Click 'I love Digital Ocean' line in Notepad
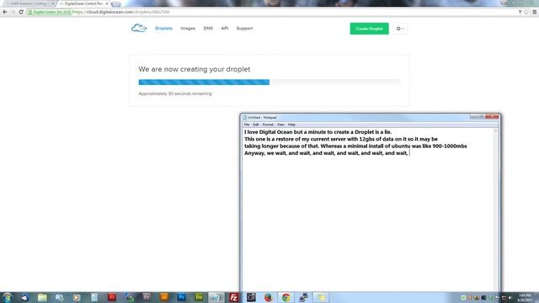Image resolution: width=539 pixels, height=303 pixels. [318, 132]
